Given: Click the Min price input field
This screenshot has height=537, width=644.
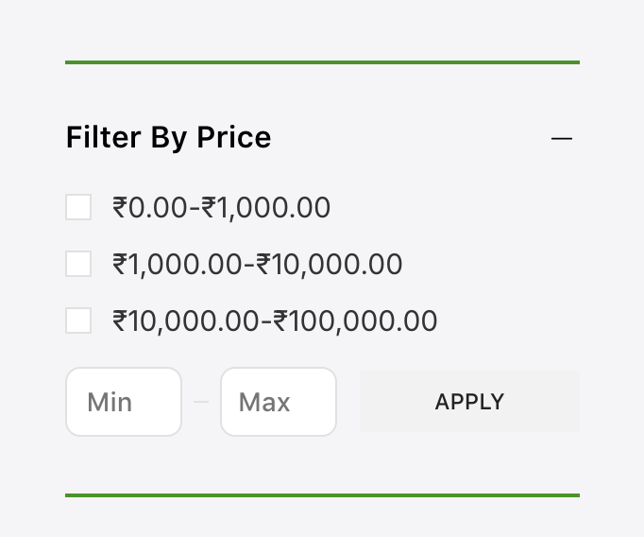Looking at the screenshot, I should (123, 402).
